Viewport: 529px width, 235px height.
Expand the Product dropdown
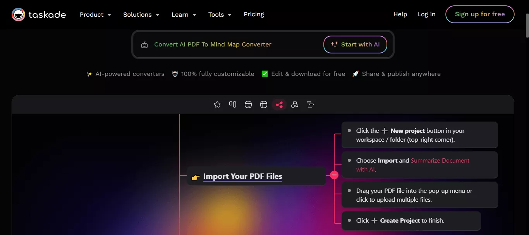[95, 14]
